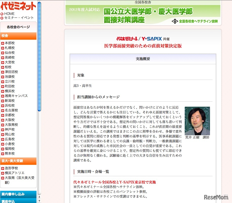
Task: Click the 全国各校舎 text atop the banner
Action: (x=143, y=2)
